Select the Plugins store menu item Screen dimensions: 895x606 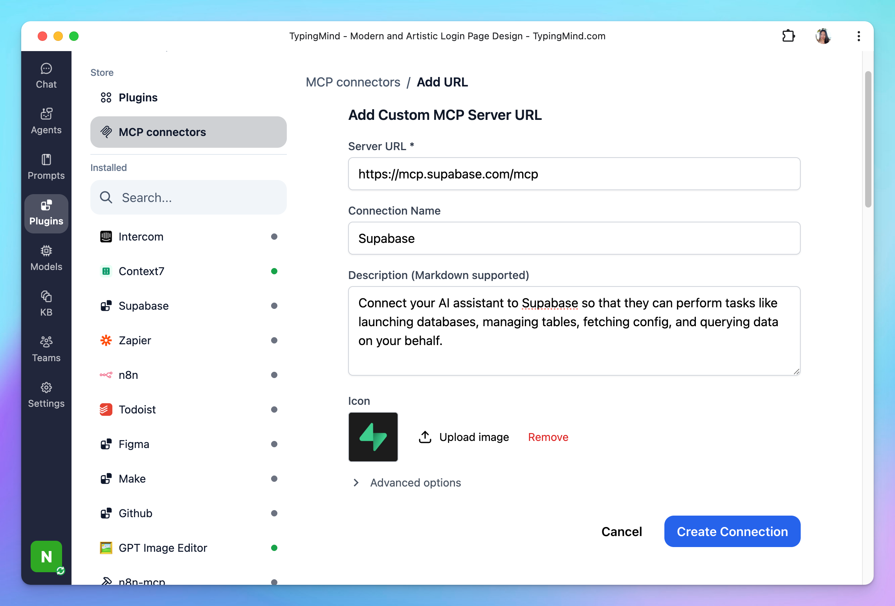point(138,97)
